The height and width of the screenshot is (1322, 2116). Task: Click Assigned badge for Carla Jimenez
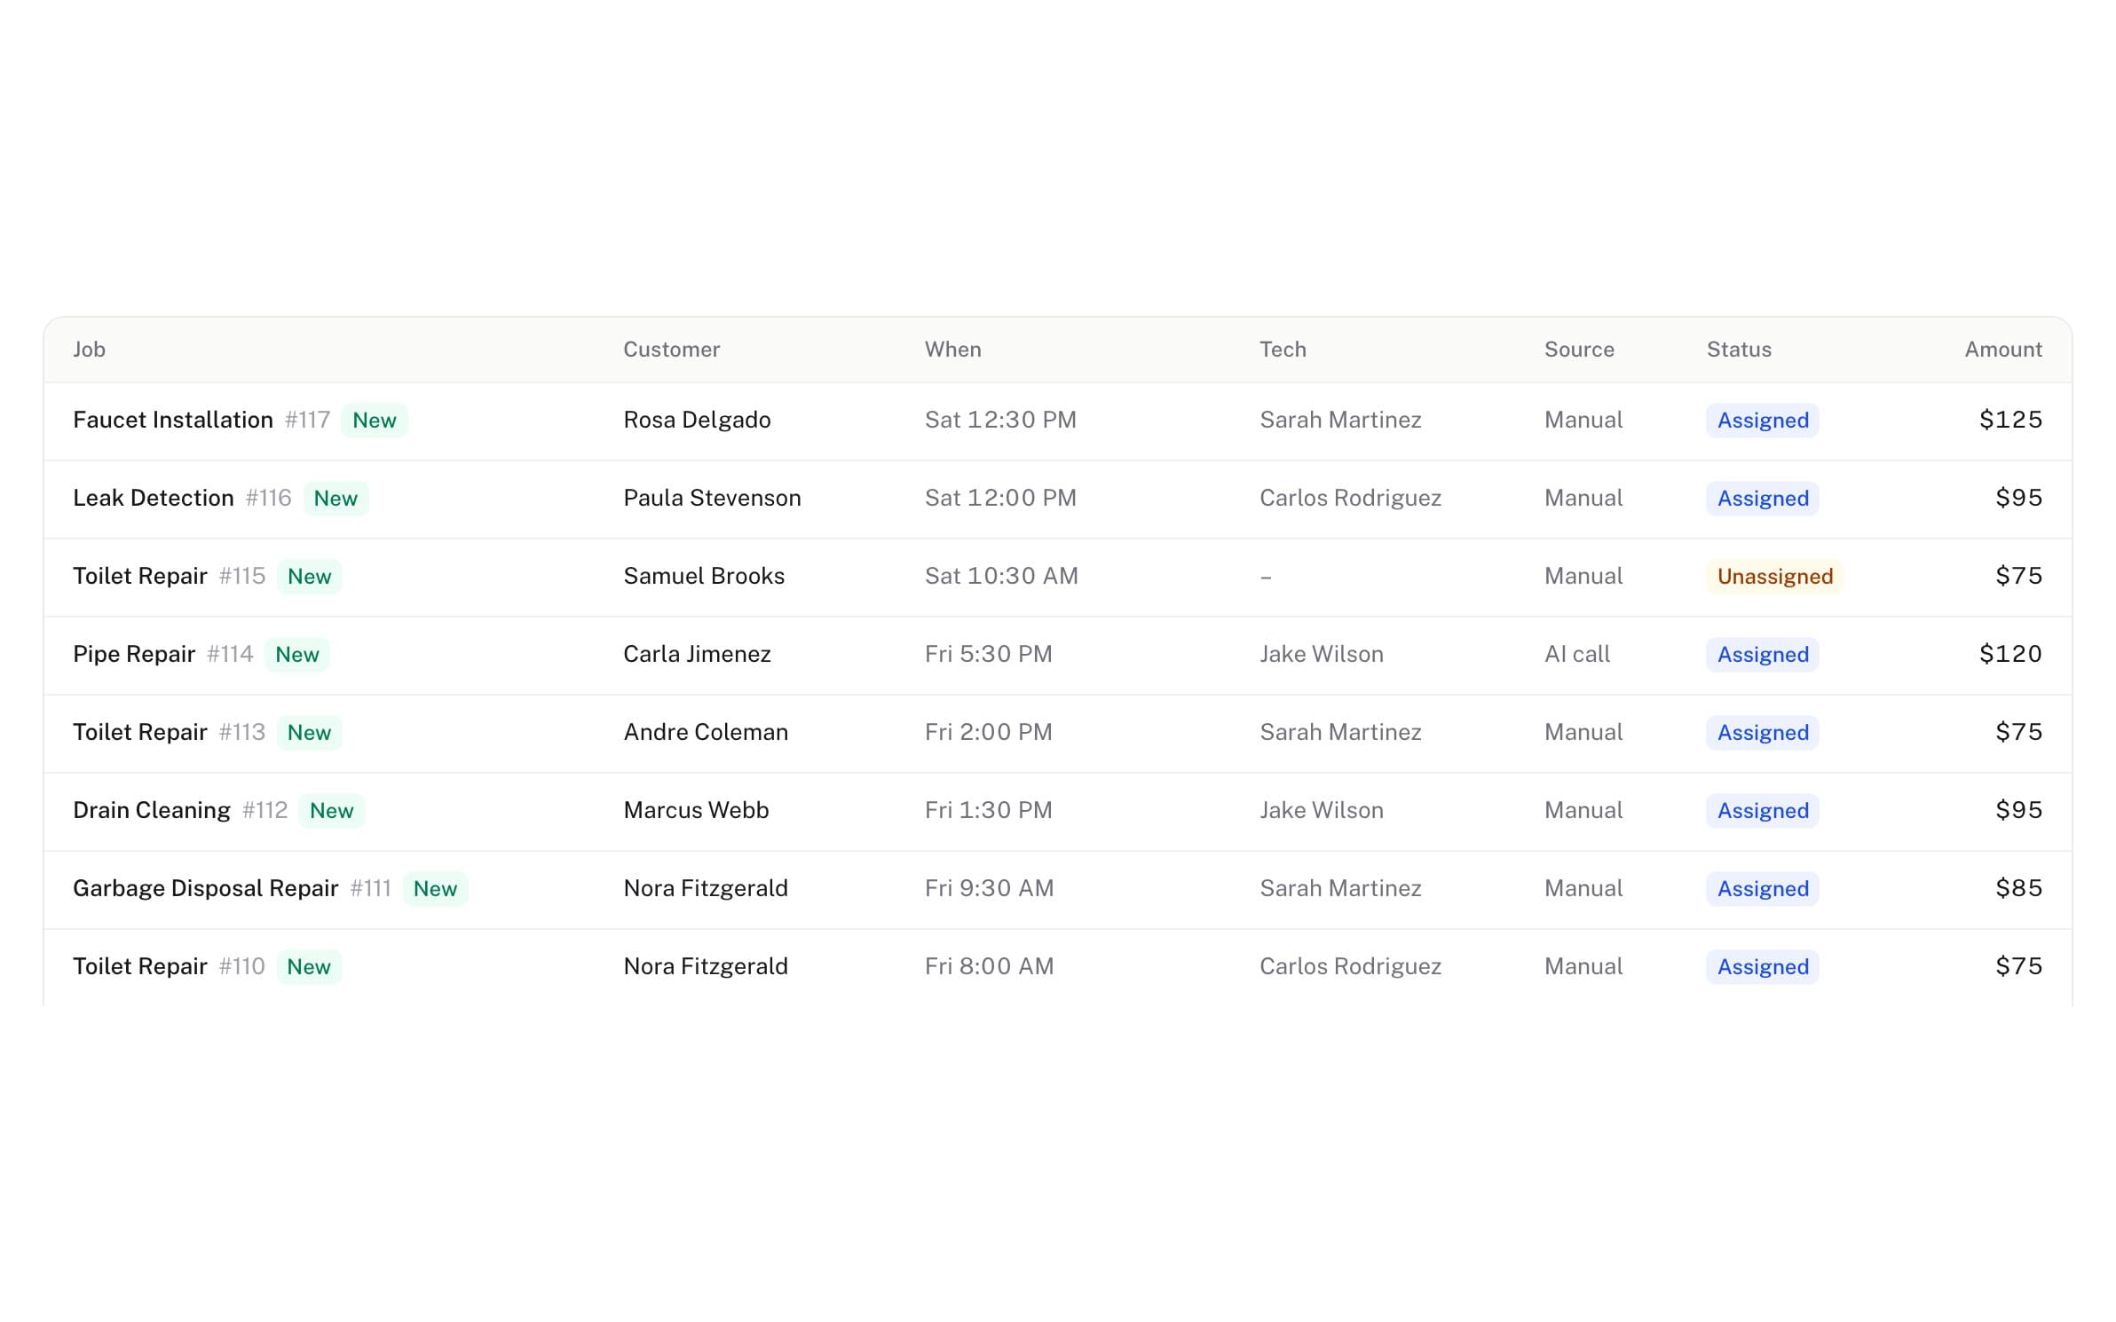pos(1762,655)
